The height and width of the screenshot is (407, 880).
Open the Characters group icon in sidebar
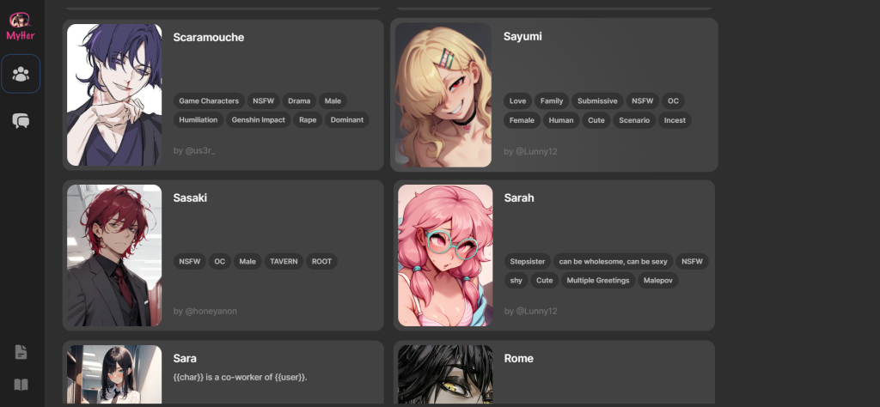21,74
